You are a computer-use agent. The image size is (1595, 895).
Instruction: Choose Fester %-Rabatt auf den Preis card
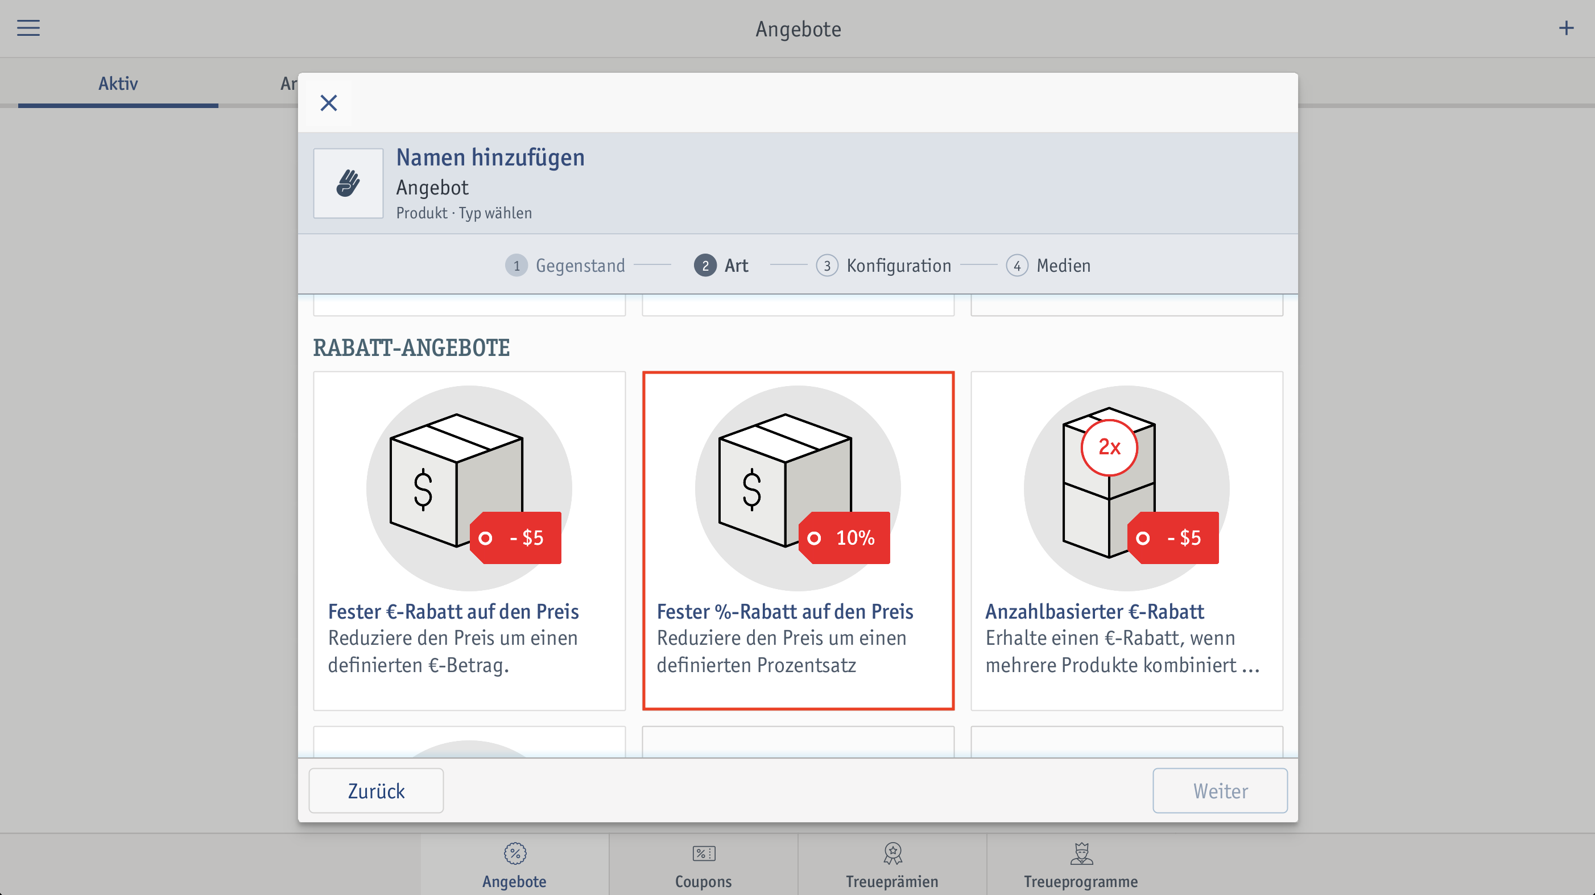[798, 540]
